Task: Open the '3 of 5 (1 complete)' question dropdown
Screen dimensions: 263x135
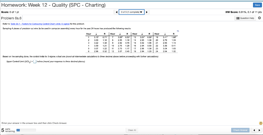Action: [131, 12]
